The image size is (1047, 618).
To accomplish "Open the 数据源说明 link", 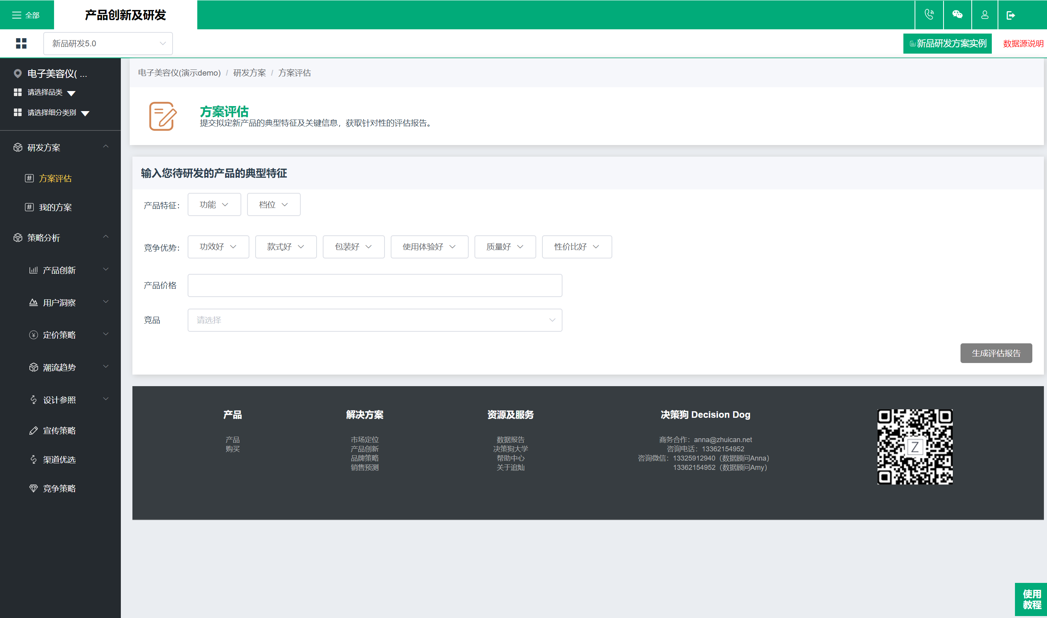I will [x=1023, y=43].
